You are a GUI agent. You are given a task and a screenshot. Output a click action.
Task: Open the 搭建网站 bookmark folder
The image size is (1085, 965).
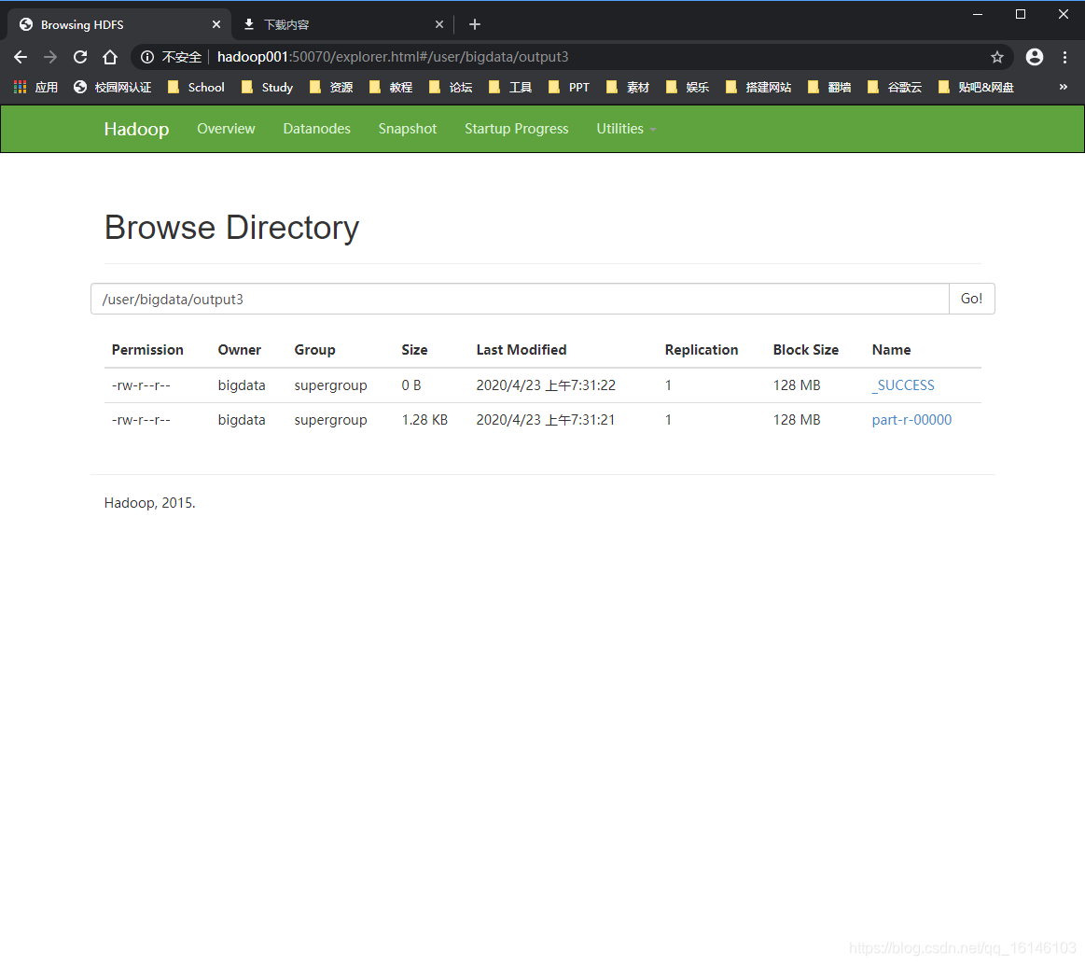(x=758, y=87)
